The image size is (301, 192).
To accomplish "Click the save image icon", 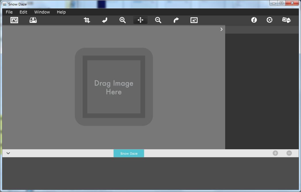I will click(33, 20).
